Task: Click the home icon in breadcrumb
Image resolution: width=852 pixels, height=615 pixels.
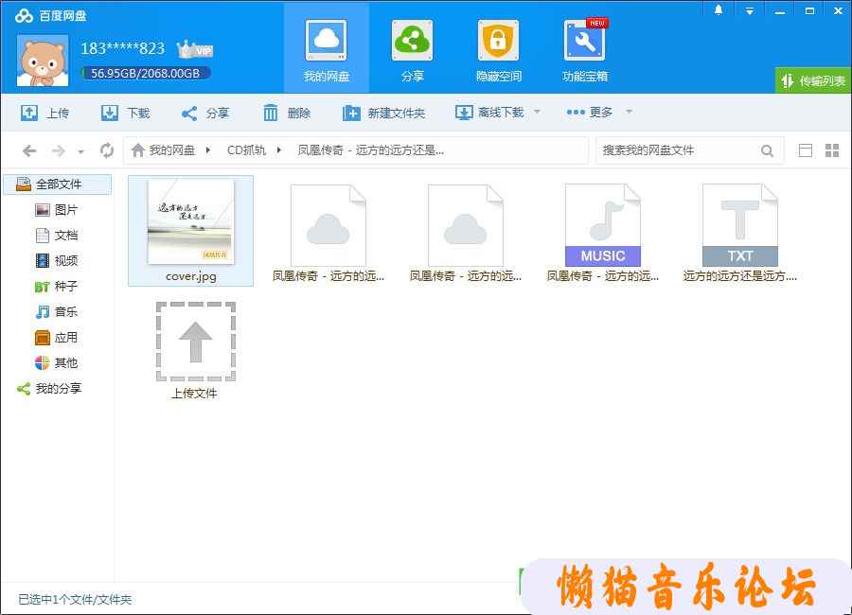Action: coord(138,149)
